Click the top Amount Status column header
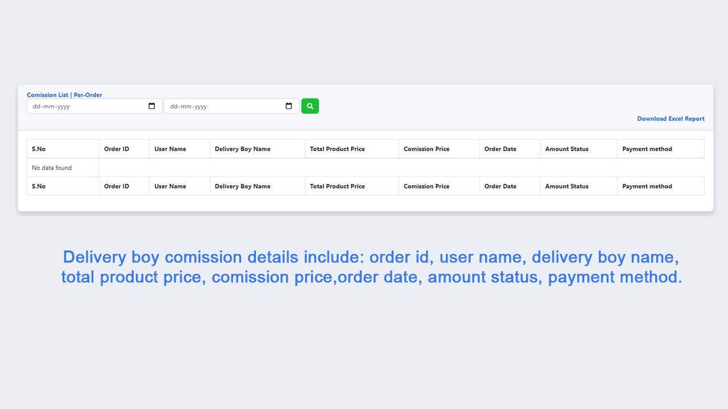 tap(567, 149)
